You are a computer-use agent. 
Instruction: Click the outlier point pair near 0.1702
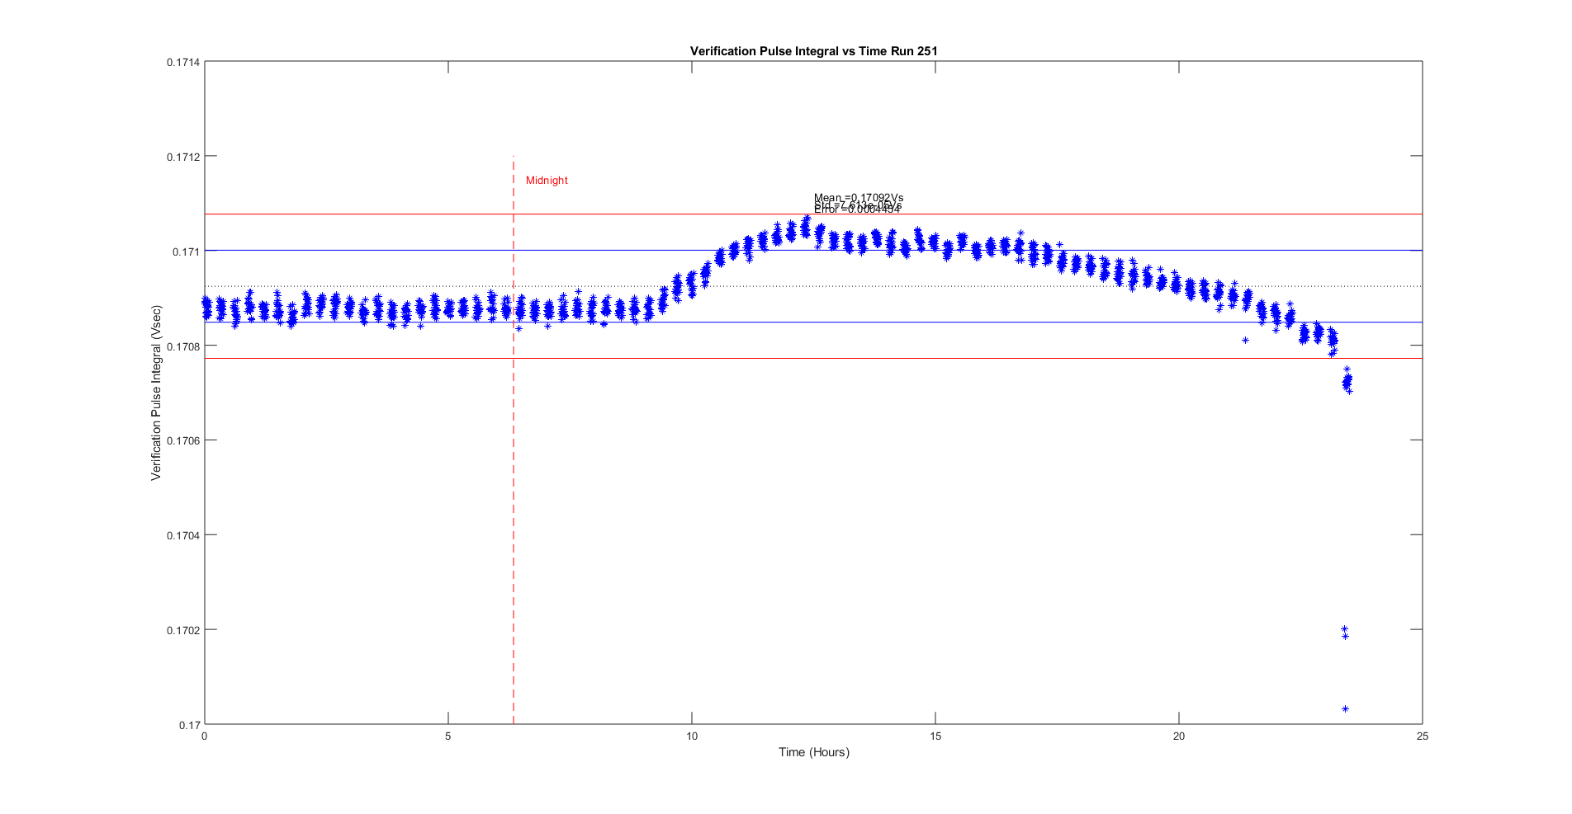tap(1344, 632)
